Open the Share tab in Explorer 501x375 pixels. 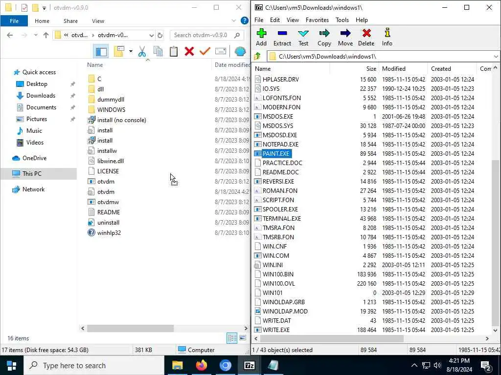tap(70, 21)
